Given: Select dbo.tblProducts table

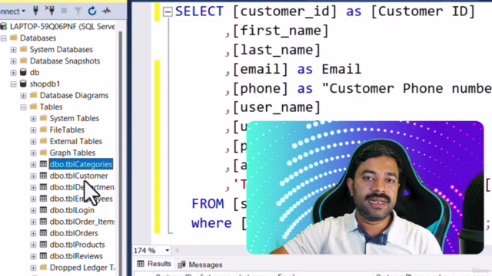Looking at the screenshot, I should [77, 245].
